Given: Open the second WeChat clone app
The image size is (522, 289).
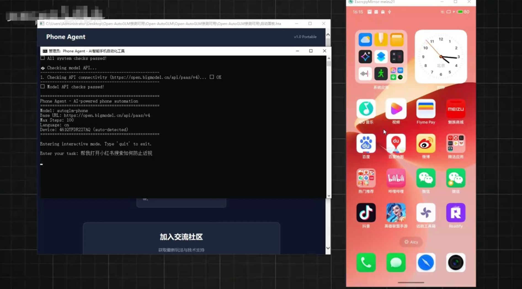Looking at the screenshot, I should tap(456, 178).
